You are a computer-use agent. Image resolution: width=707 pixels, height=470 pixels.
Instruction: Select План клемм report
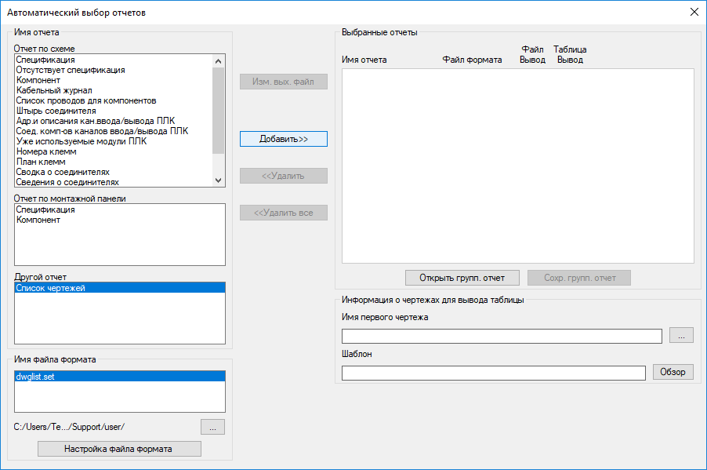coord(41,162)
